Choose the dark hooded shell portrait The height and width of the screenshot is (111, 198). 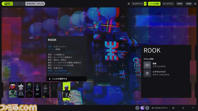(x=37, y=90)
